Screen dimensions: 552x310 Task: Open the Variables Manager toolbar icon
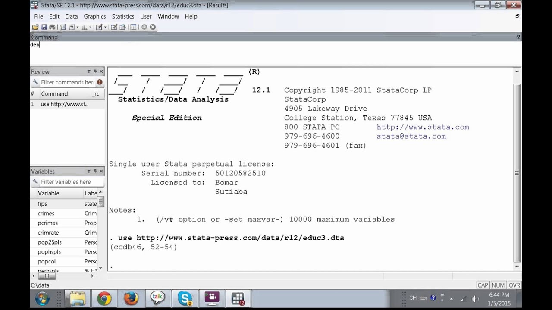tap(133, 27)
